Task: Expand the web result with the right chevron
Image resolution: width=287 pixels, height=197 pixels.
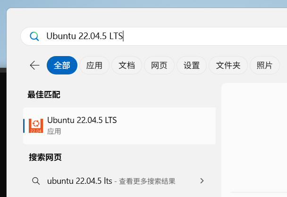Action: pos(202,181)
